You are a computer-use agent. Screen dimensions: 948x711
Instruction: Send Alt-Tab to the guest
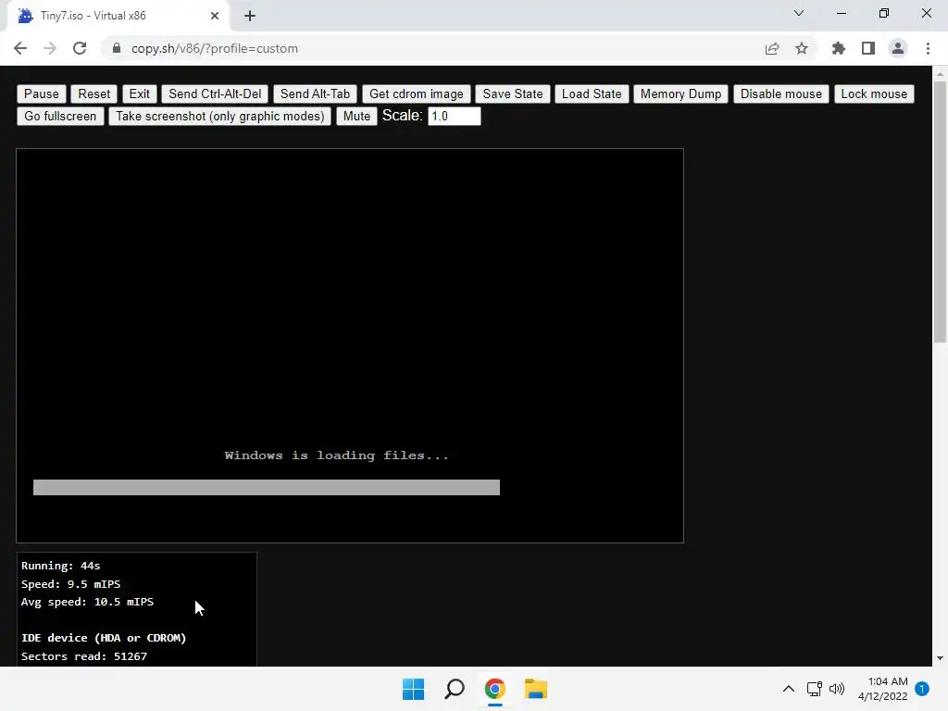pyautogui.click(x=315, y=94)
